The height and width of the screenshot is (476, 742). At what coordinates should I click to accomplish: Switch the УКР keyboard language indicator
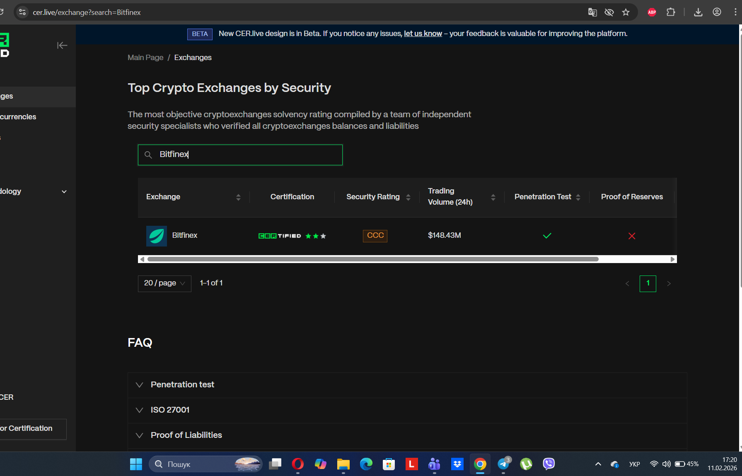coord(634,464)
